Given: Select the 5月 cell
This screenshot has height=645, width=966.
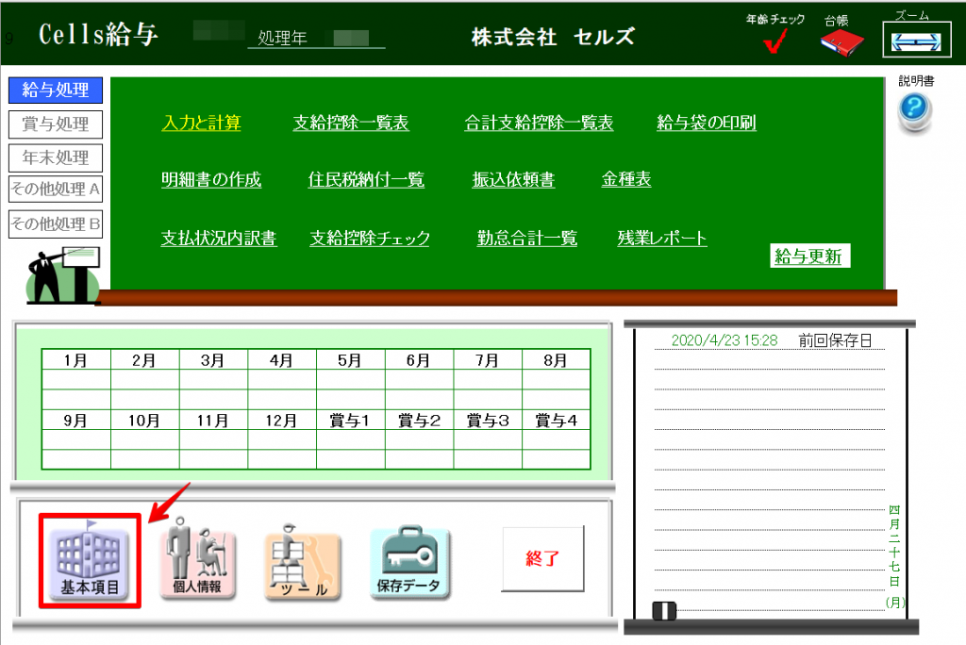Looking at the screenshot, I should [351, 360].
